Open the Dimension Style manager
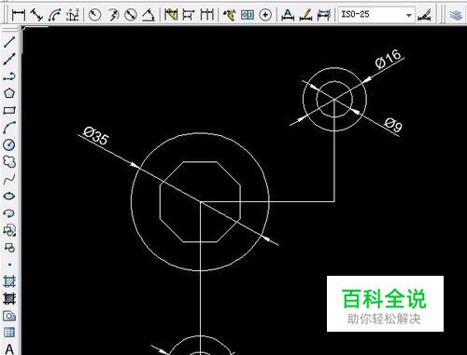The height and width of the screenshot is (355, 467). pos(425,15)
